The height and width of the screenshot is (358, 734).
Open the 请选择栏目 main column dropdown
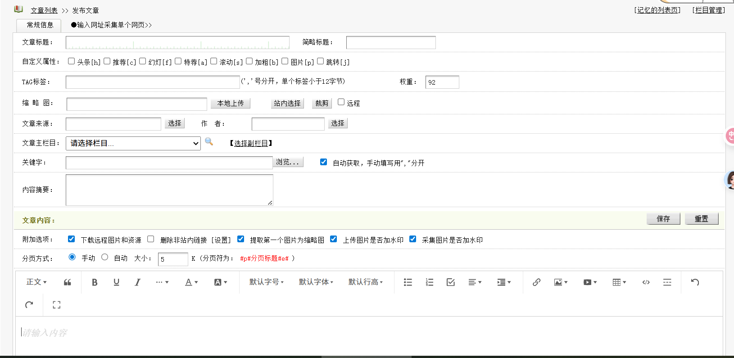coord(133,143)
